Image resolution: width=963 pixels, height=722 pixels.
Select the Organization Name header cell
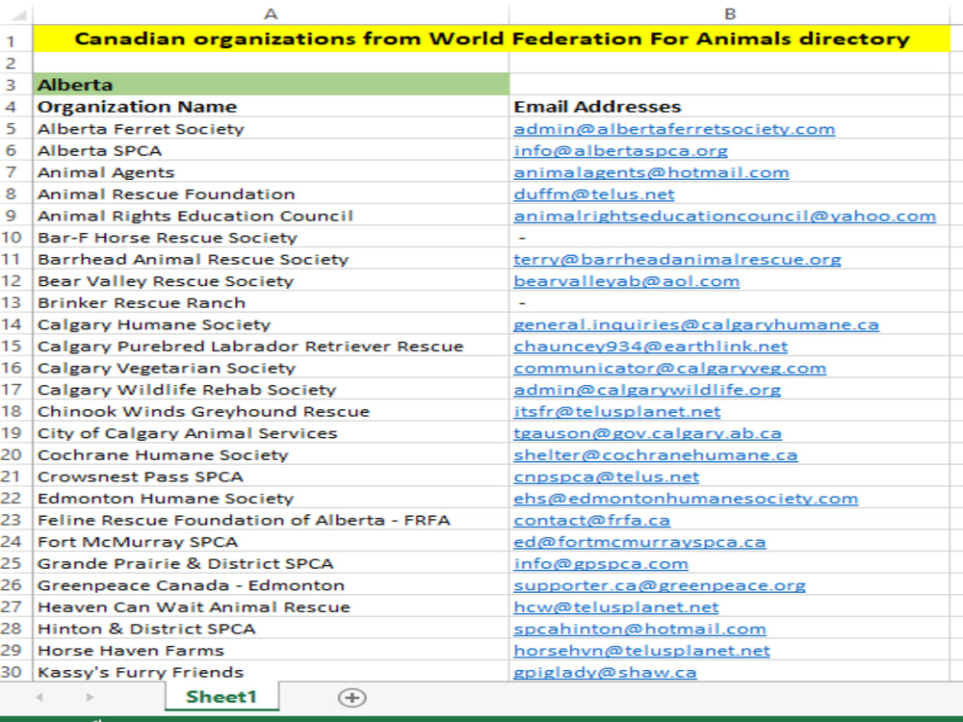[271, 107]
